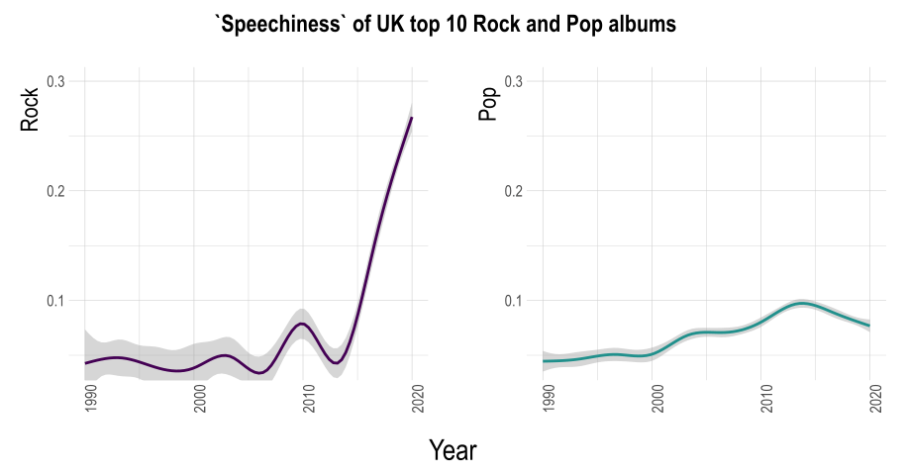
Task: Click the Rock y-axis label
Action: pos(31,112)
